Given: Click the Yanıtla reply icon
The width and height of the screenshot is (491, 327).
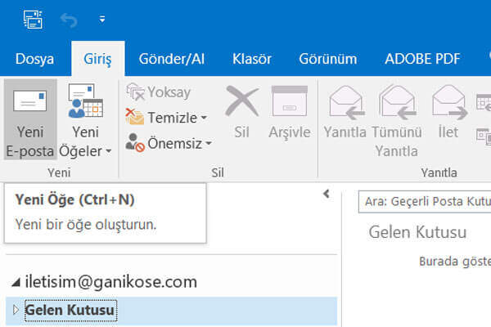Looking at the screenshot, I should coord(346,103).
